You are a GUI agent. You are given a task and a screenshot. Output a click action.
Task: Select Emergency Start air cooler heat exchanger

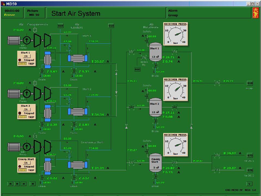[78, 165]
